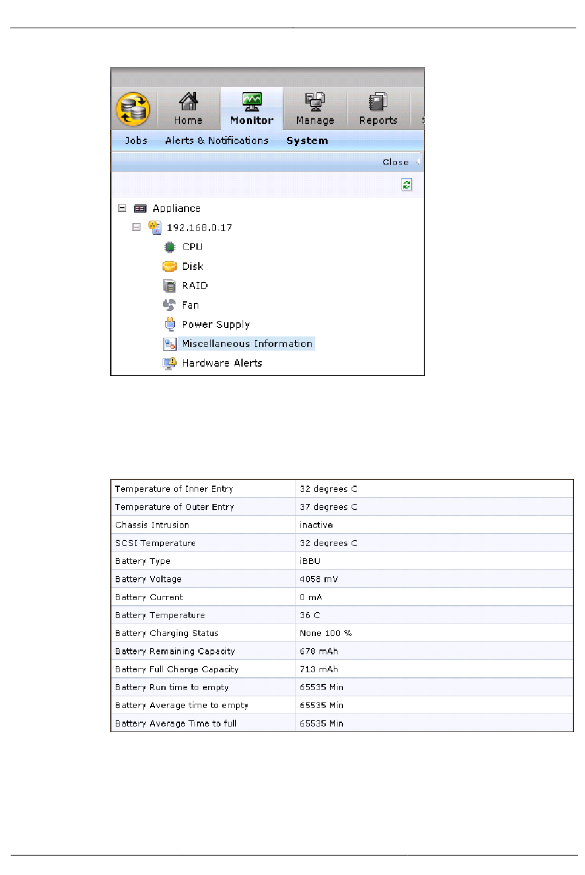Click the Temperature of Outer Entry cell
Image resolution: width=585 pixels, height=875 pixels.
point(203,507)
